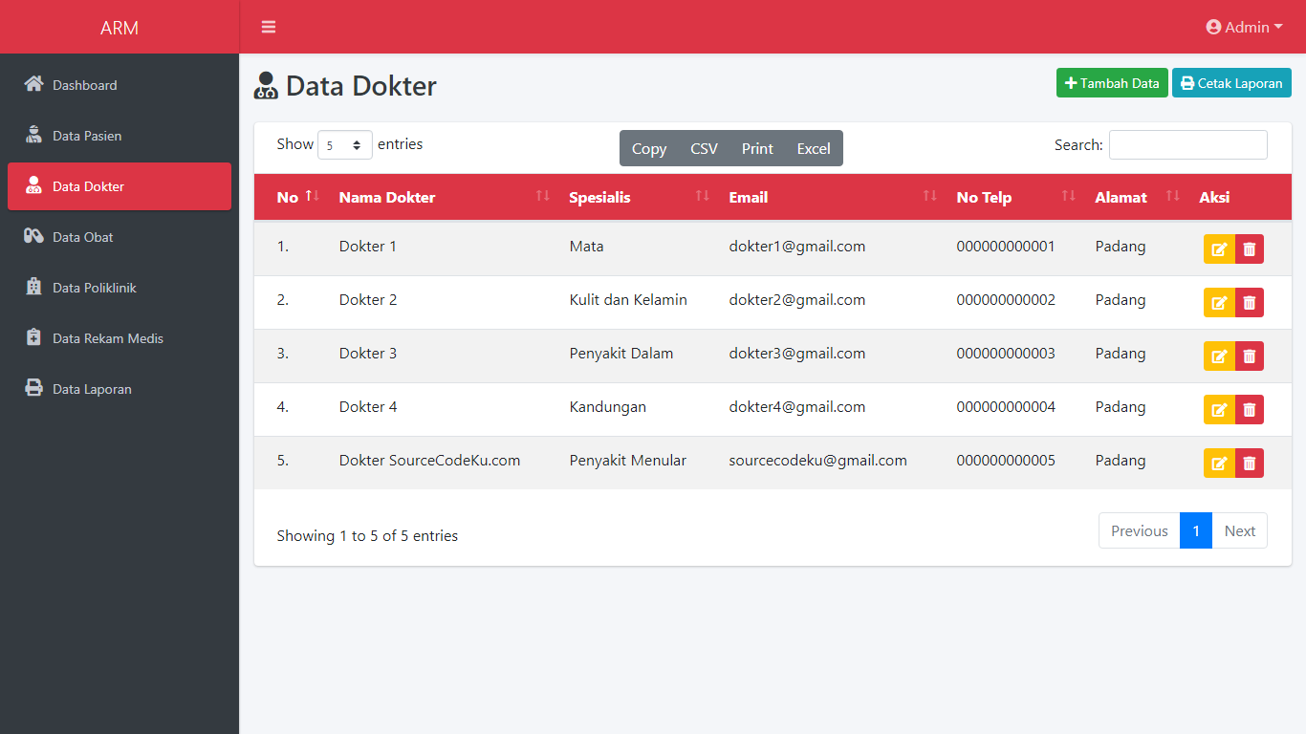Click the home icon beside Dashboard
Viewport: 1306px width, 734px height.
click(x=33, y=84)
